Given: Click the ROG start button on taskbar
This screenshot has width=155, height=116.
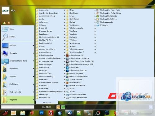Looking at the screenshot, I should click(5, 113).
